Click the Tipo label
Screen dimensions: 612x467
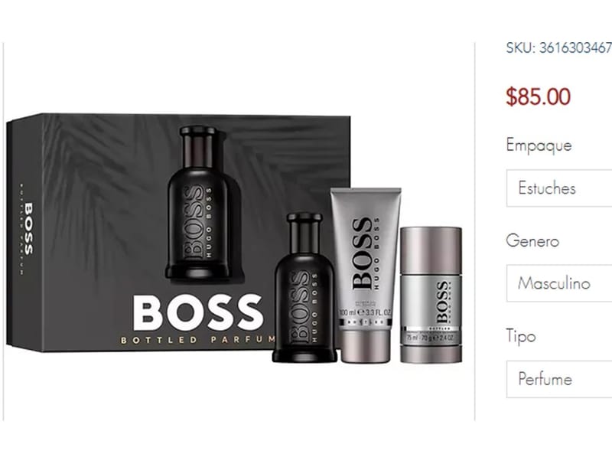coord(521,336)
